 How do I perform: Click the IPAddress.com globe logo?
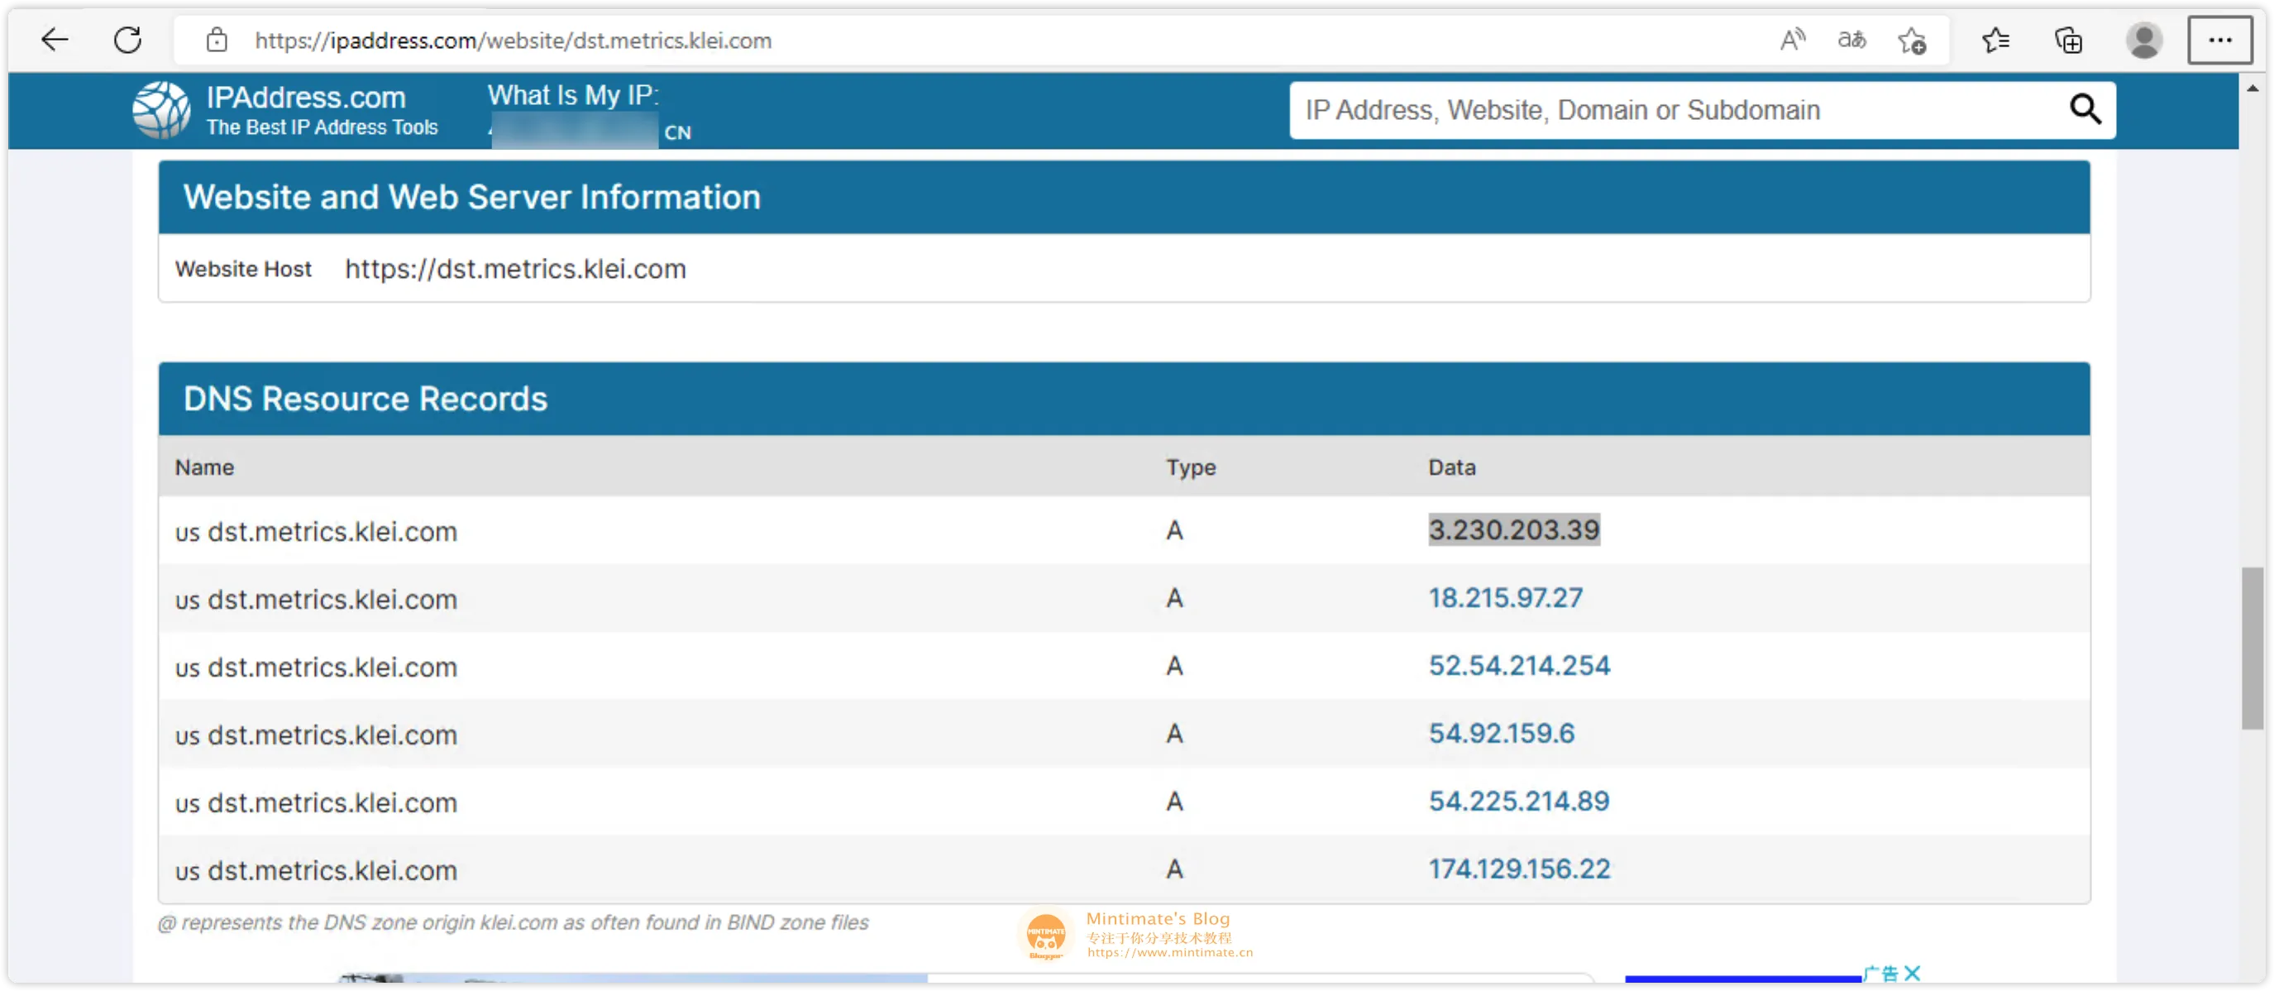pyautogui.click(x=161, y=109)
